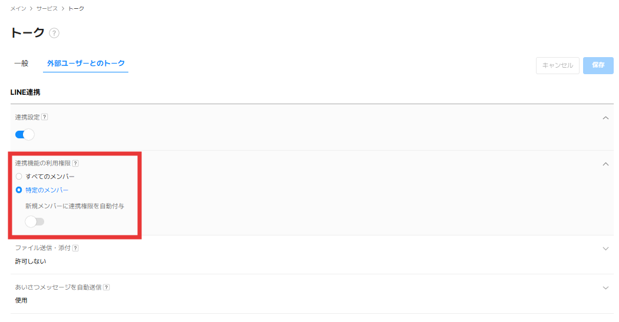Click the help icon next to トーク title
This screenshot has width=619, height=322.
tap(54, 33)
